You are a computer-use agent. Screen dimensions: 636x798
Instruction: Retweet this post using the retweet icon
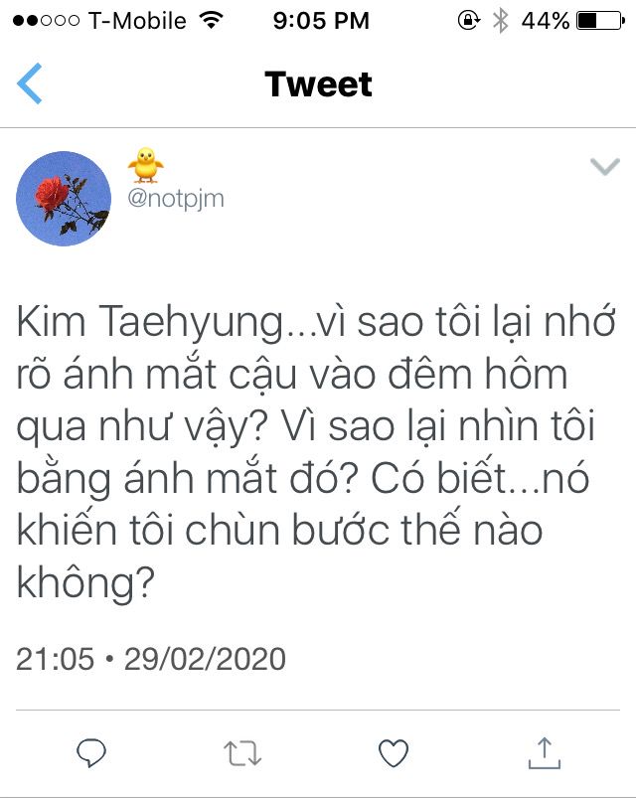[242, 753]
